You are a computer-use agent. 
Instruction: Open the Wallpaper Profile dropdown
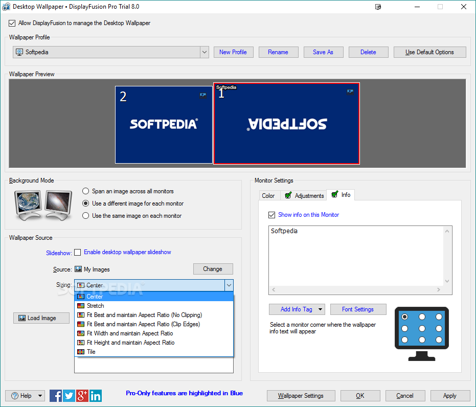[x=205, y=52]
